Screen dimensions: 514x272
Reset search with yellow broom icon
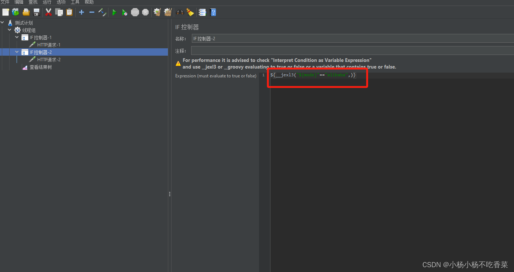190,12
